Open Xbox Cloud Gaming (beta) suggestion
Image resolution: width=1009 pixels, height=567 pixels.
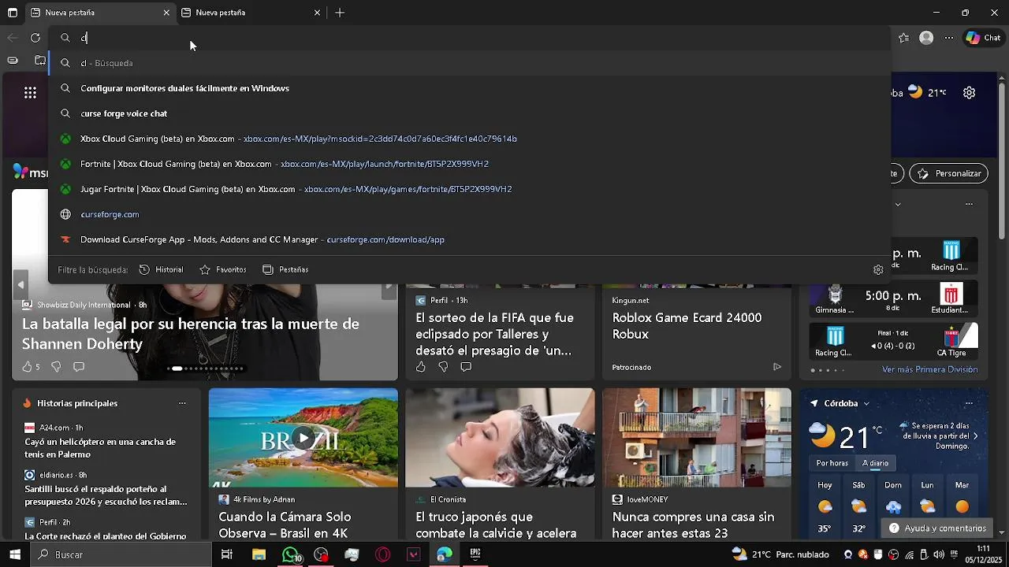470,139
